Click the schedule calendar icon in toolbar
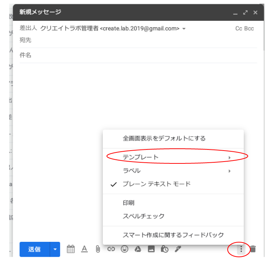 pos(71,249)
